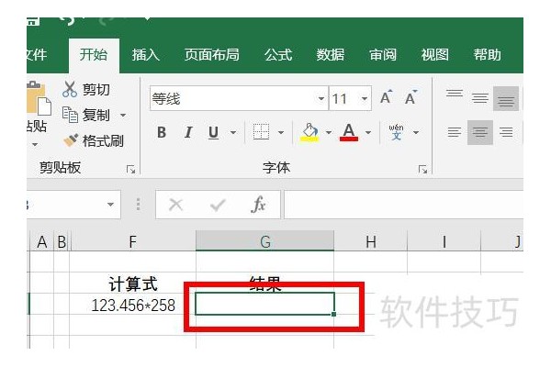Align text left
This screenshot has height=367, width=551.
coord(455,132)
